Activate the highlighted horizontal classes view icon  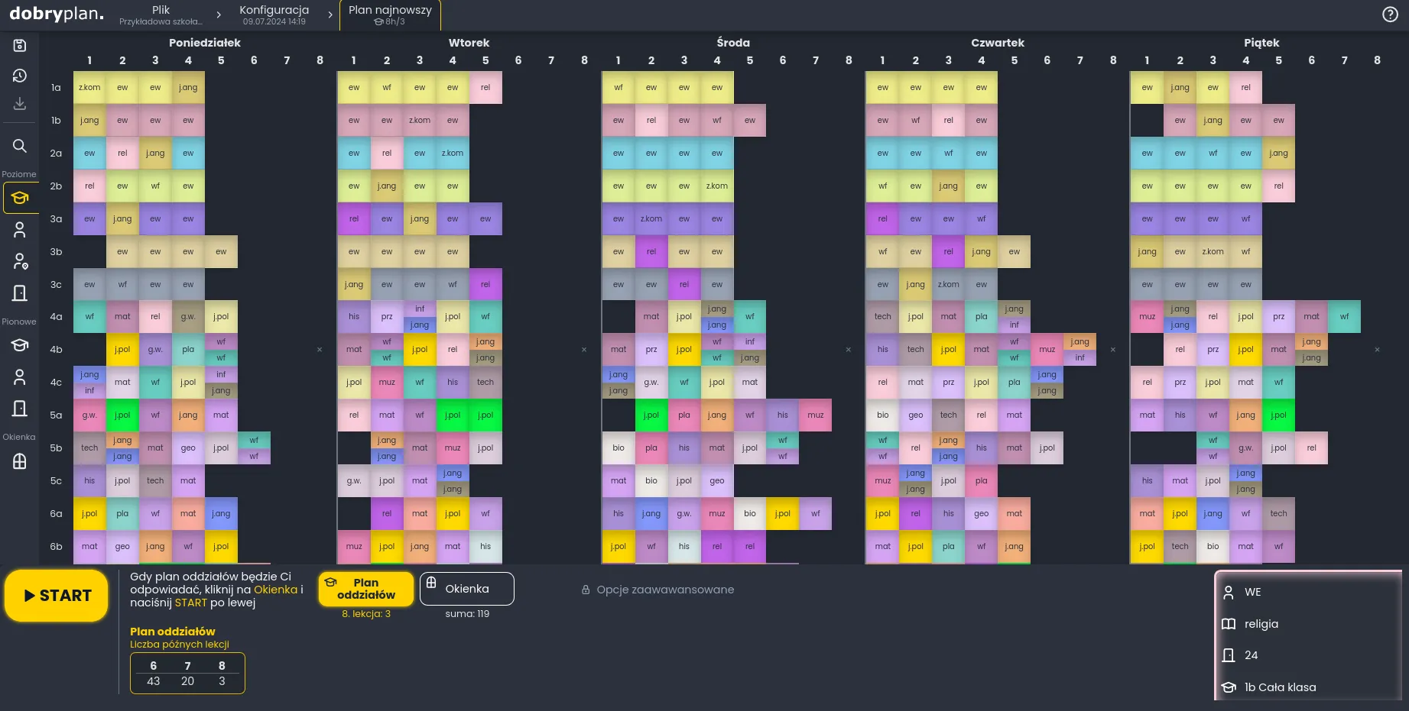(20, 198)
